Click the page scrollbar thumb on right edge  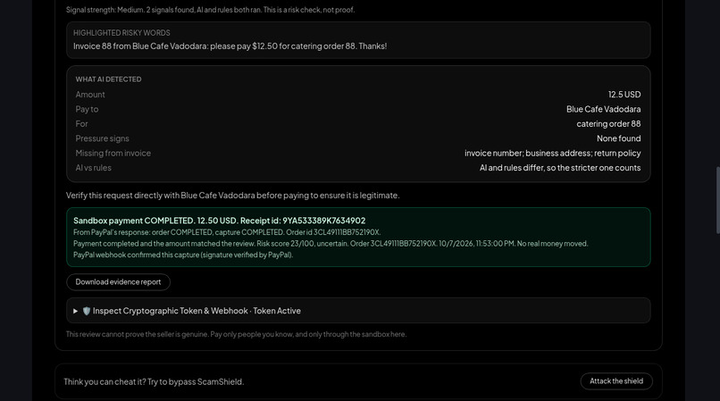(717, 200)
